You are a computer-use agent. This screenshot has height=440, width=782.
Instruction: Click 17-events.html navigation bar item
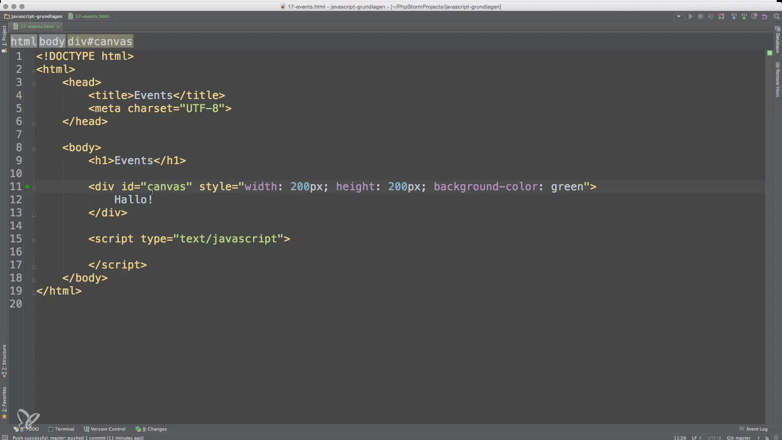tap(89, 16)
